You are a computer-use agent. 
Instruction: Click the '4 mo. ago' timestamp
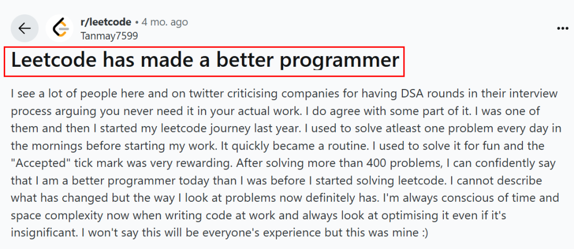click(x=165, y=22)
